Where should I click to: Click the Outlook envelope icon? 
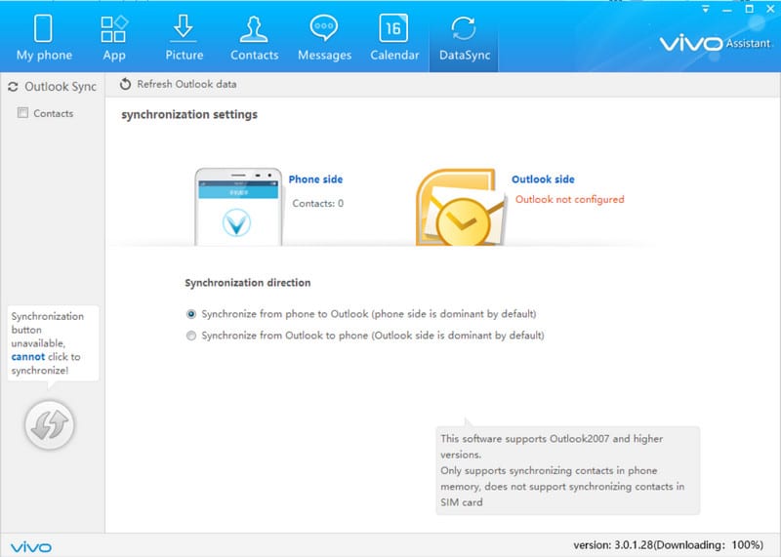[461, 207]
